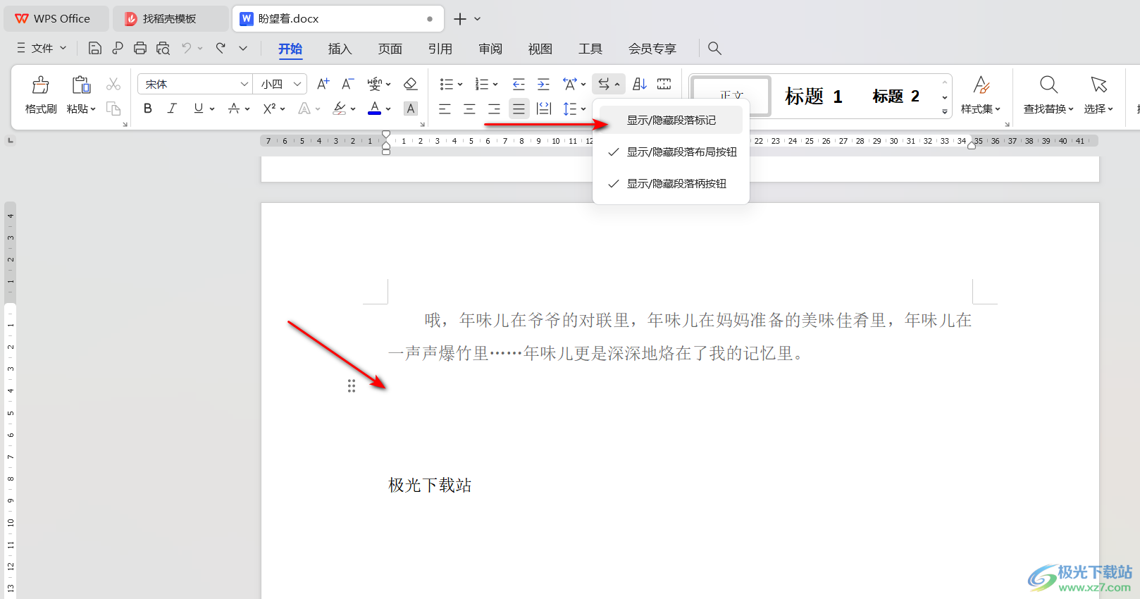Switch to the 找稻壳模板 tab

click(x=171, y=19)
